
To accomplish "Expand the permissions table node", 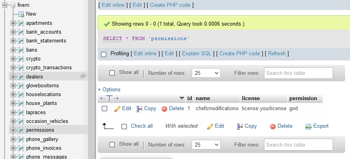I will point(13,130).
